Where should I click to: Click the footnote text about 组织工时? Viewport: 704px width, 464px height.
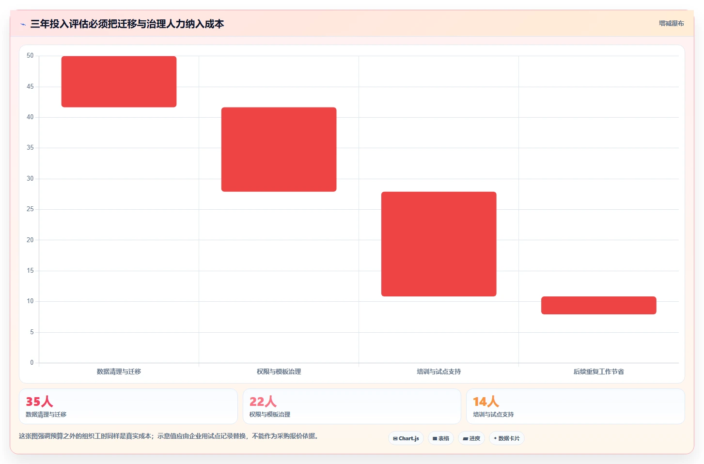169,436
